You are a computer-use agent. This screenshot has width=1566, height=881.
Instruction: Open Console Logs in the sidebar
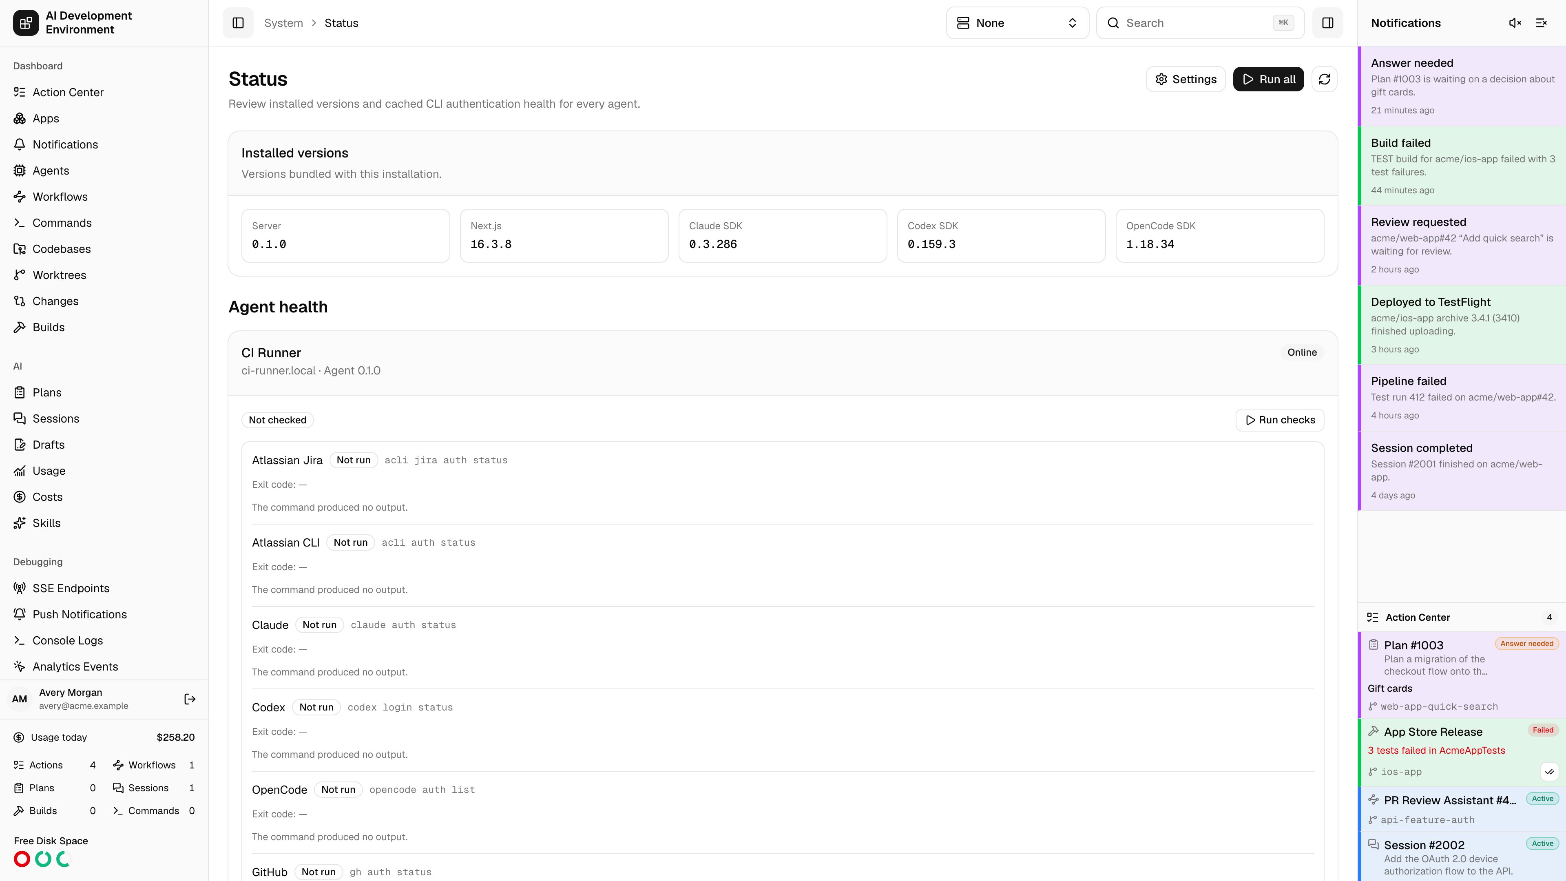tap(104, 641)
